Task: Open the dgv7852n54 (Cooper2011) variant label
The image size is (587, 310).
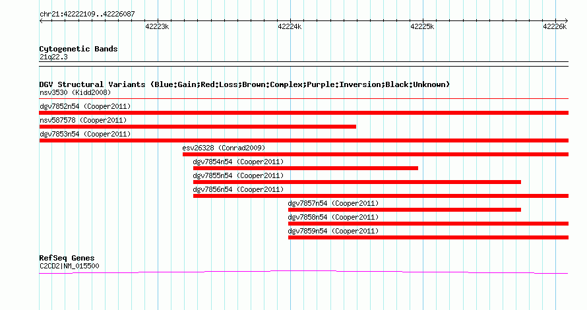Action: (x=85, y=106)
